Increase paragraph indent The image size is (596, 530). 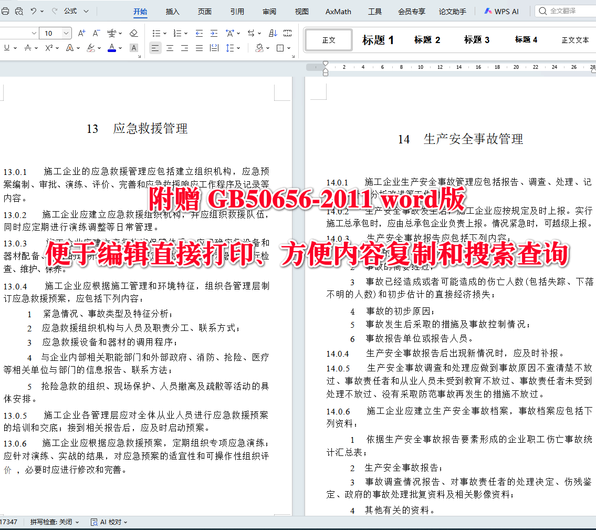tap(214, 33)
